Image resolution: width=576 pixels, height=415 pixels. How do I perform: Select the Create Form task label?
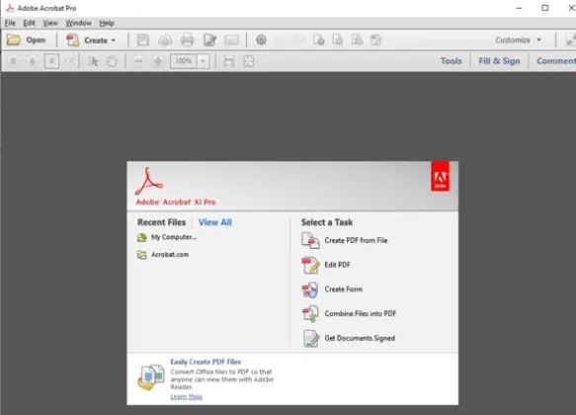point(344,290)
